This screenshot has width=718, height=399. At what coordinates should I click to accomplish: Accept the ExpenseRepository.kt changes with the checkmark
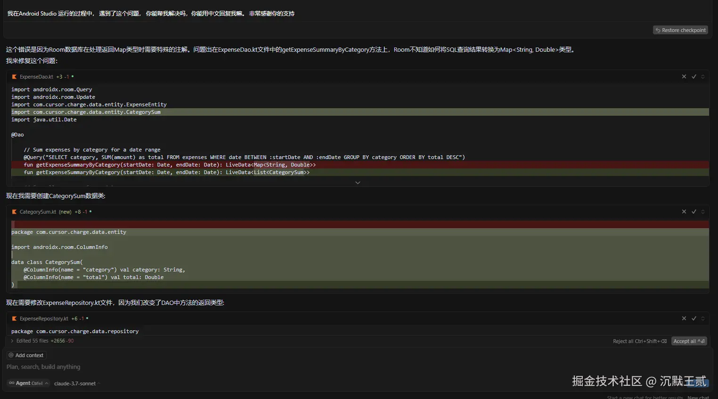(x=694, y=319)
